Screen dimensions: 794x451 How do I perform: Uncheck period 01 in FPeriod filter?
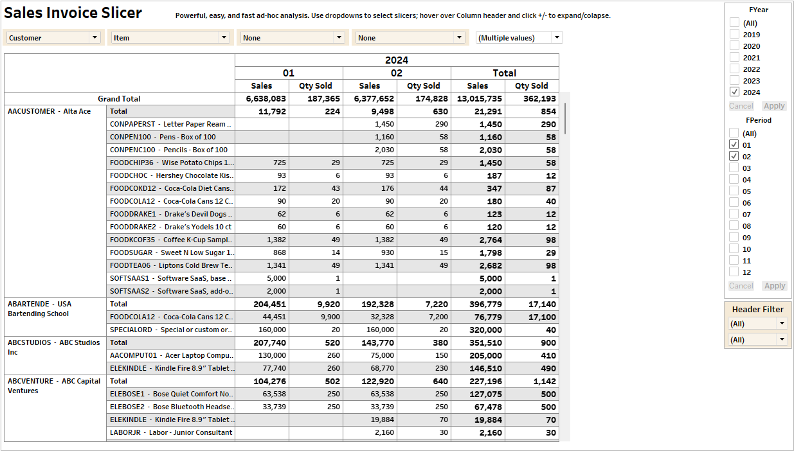pos(734,145)
